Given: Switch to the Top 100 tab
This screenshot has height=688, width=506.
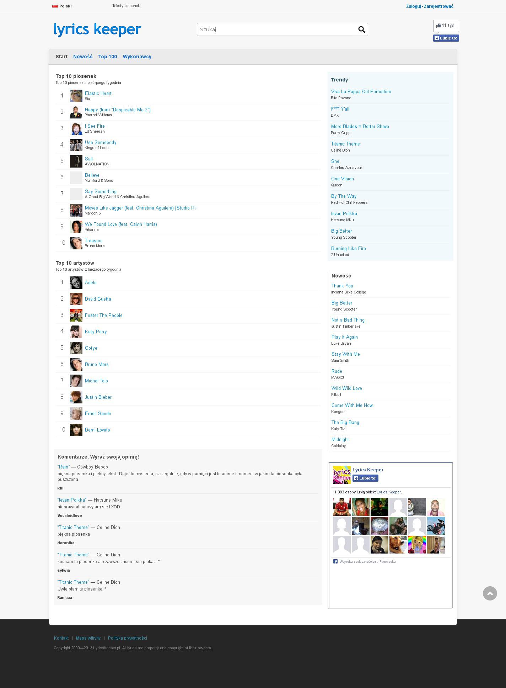Looking at the screenshot, I should click(108, 57).
